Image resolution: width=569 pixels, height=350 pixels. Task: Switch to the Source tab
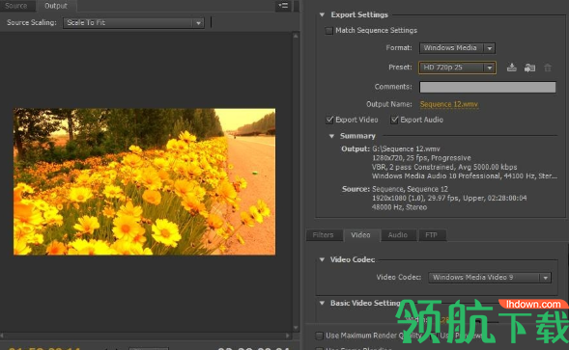tap(16, 6)
